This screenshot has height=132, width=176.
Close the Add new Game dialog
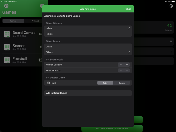click(128, 9)
